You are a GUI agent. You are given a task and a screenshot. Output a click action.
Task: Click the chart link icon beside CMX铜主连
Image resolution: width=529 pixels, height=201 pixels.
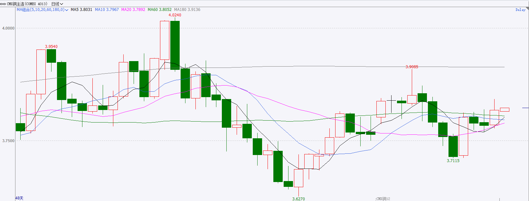coord(3,4)
